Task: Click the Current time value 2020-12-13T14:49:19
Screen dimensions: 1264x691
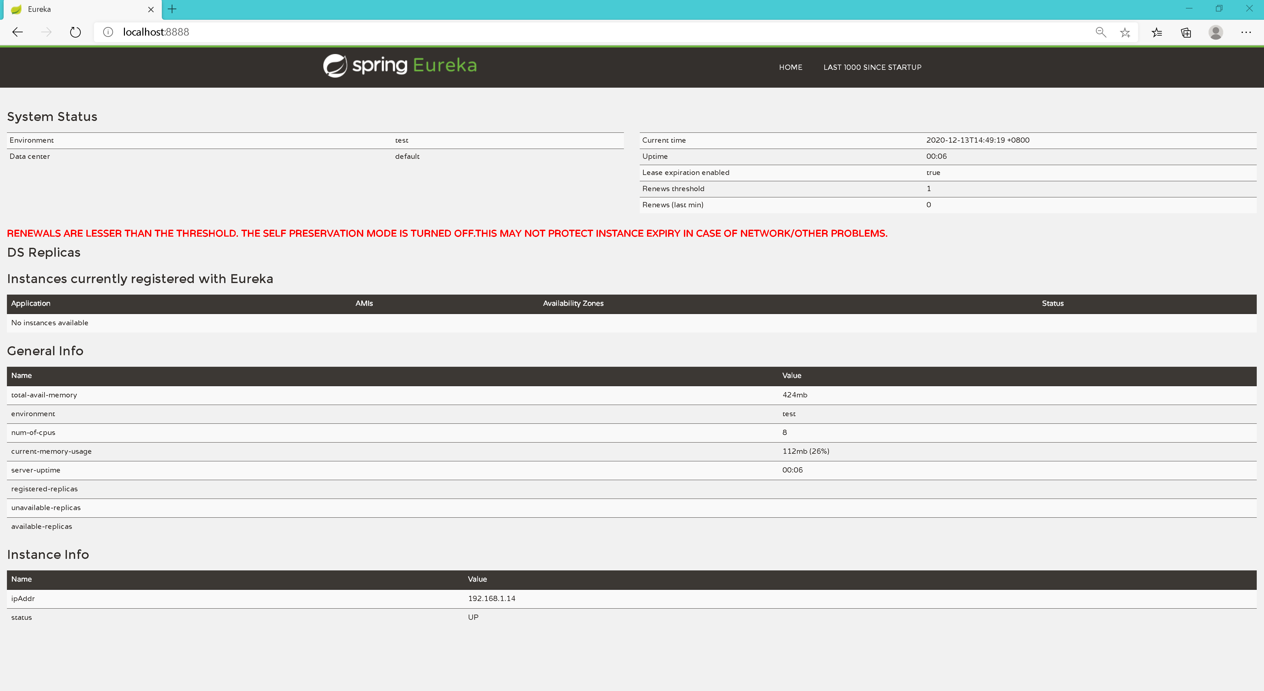Action: (x=978, y=140)
